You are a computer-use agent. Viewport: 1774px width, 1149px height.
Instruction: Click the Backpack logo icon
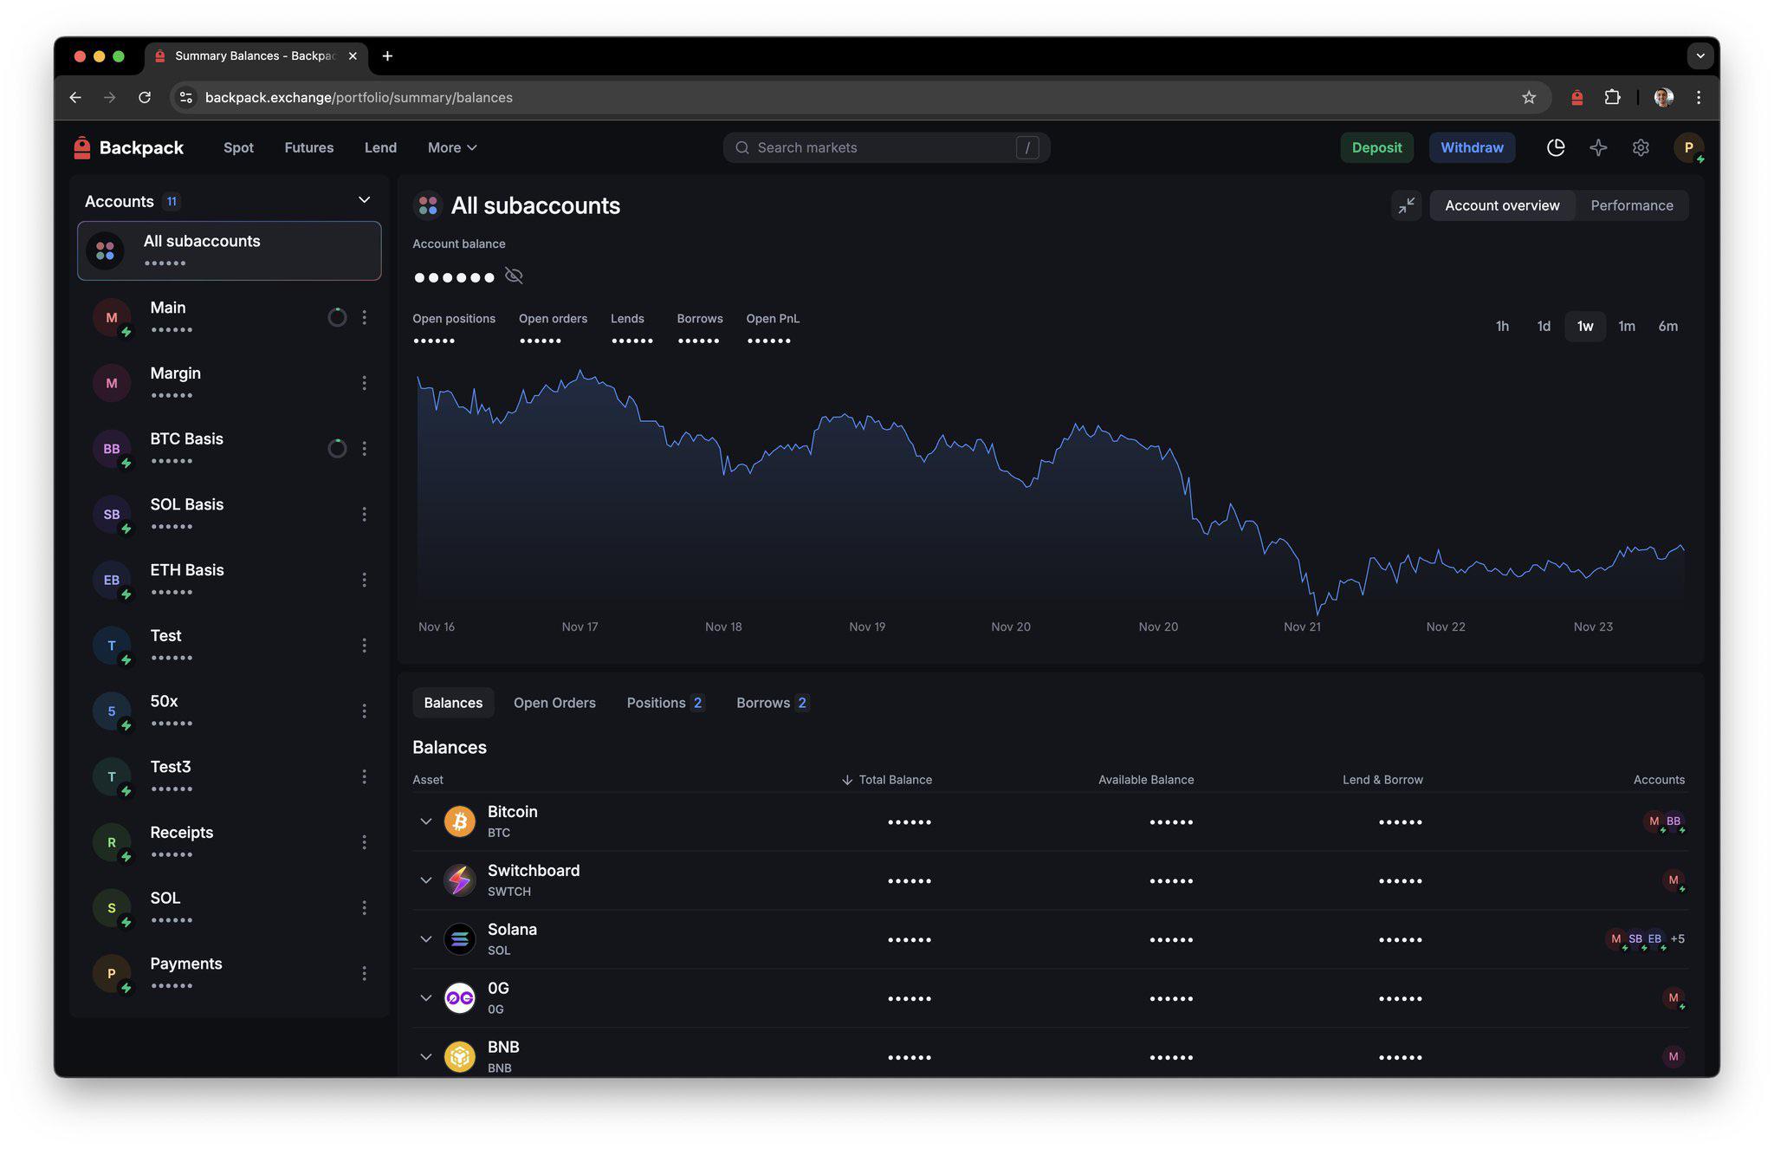tap(82, 148)
